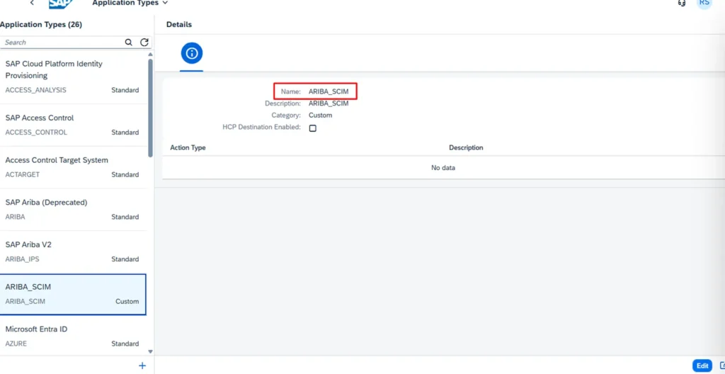This screenshot has height=374, width=725.
Task: Open the support headset icon
Action: tap(681, 3)
